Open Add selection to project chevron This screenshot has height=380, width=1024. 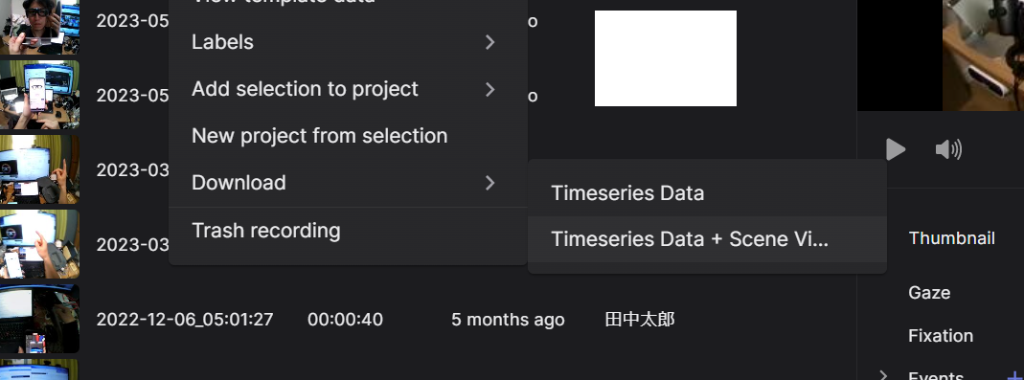(x=489, y=89)
